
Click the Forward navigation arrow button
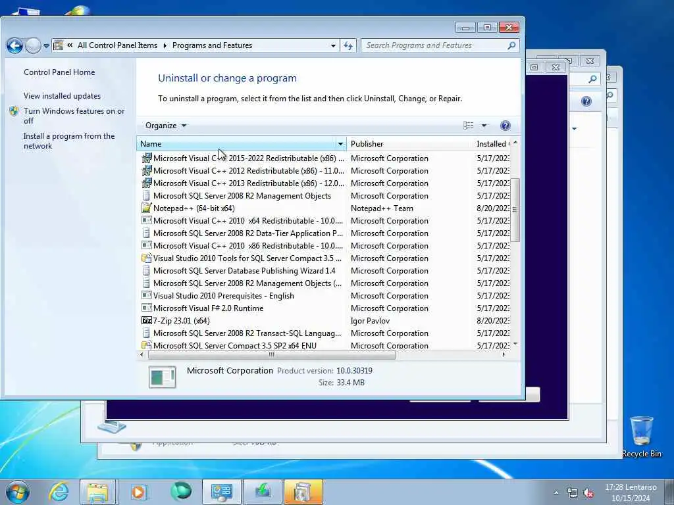tap(33, 45)
